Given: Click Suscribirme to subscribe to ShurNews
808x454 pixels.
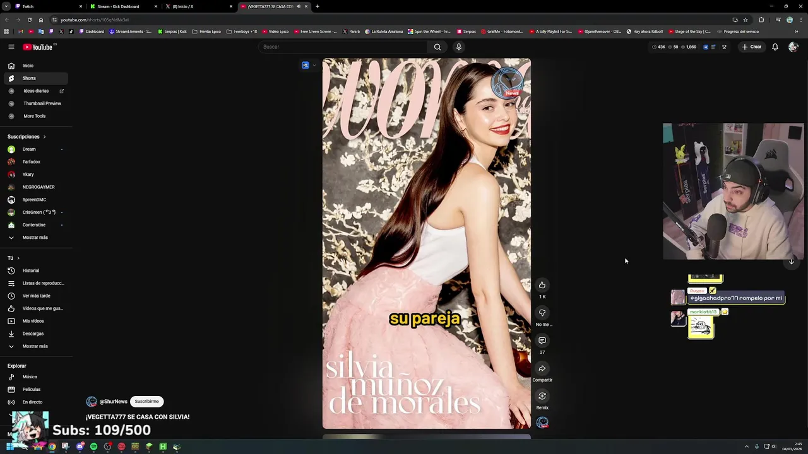Looking at the screenshot, I should click(x=146, y=402).
